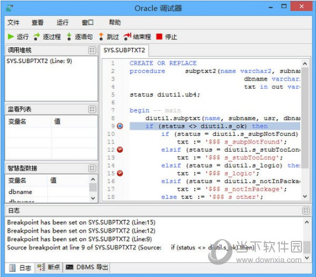Click the Step Over (逐过程) toolbar icon
This screenshot has height=277, width=316.
click(x=37, y=37)
